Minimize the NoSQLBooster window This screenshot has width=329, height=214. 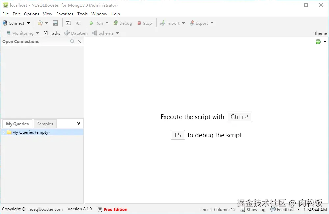(x=291, y=5)
